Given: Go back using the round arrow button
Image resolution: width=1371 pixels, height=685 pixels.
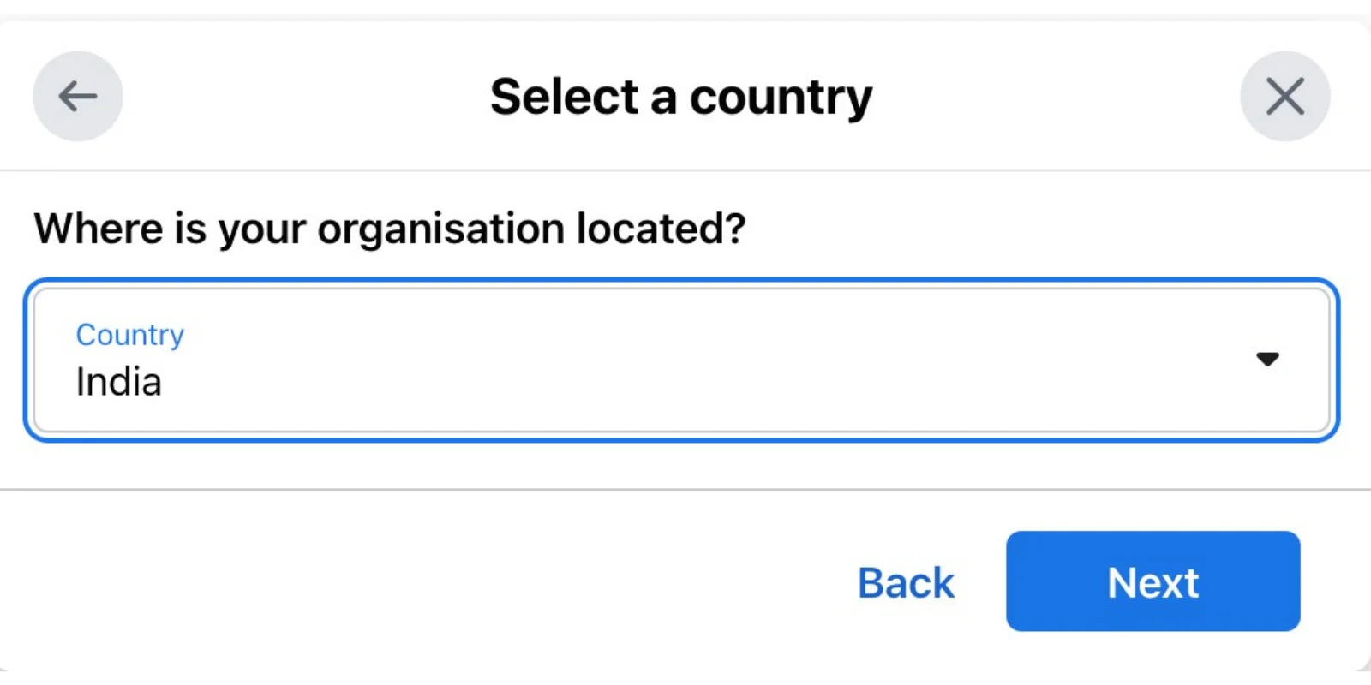Looking at the screenshot, I should [x=78, y=96].
